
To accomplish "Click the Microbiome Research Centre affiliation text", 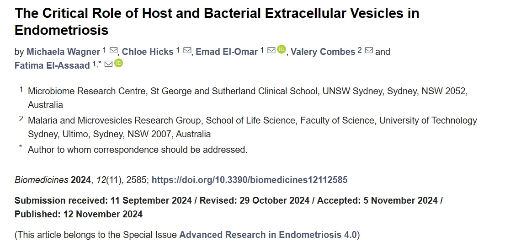I will (247, 91).
